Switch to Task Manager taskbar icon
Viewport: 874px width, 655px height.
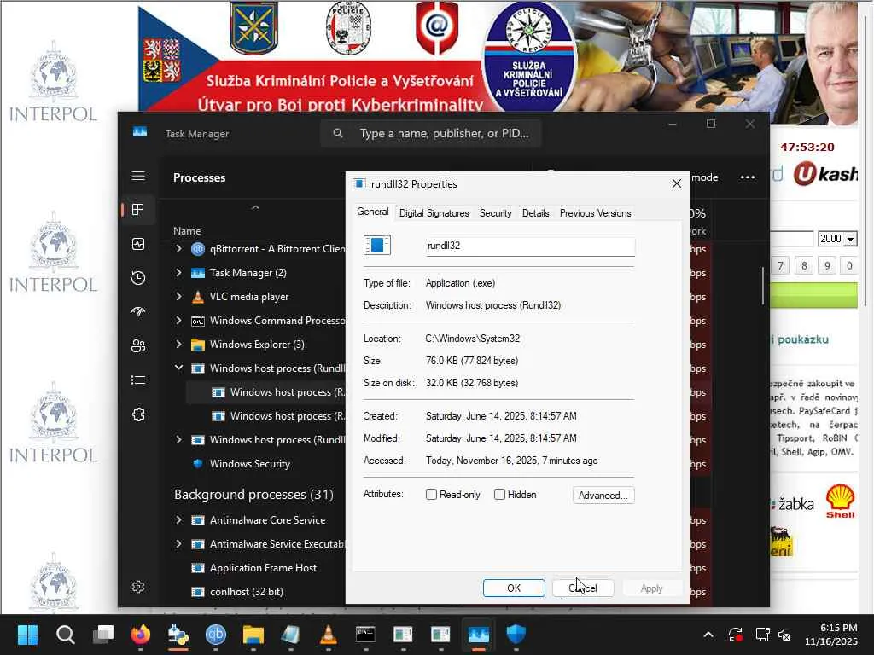478,635
